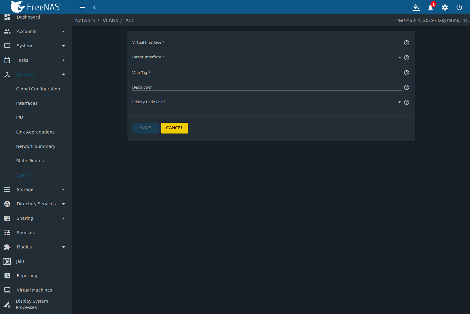Click the Dashboard grid icon
The width and height of the screenshot is (470, 314).
click(x=7, y=17)
